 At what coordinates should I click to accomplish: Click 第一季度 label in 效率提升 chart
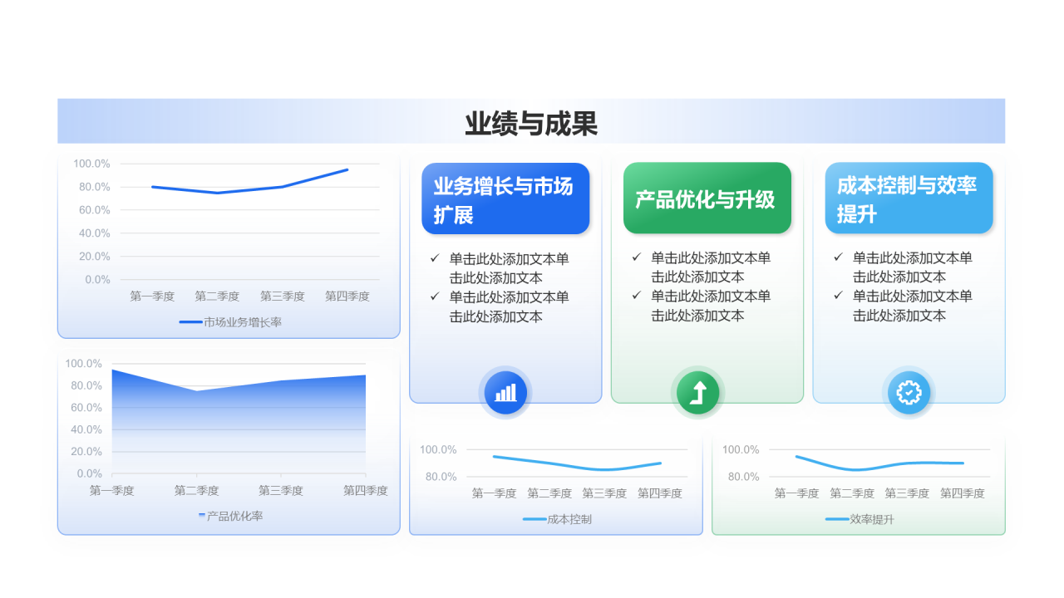[797, 493]
